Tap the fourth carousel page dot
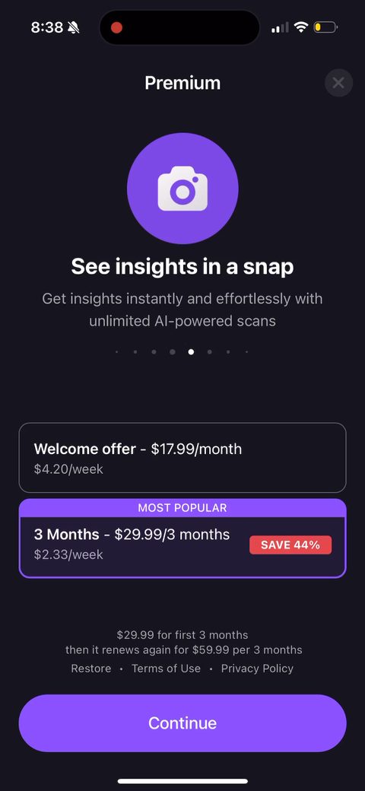 pyautogui.click(x=173, y=352)
